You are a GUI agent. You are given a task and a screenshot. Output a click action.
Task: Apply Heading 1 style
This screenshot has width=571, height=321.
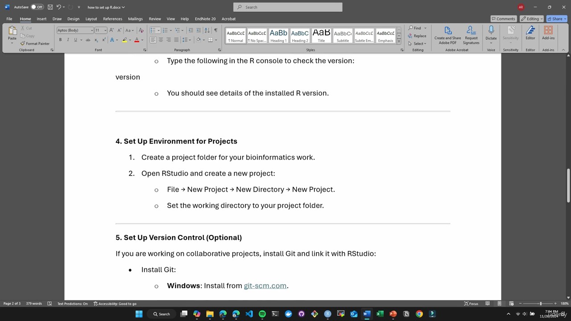[278, 36]
